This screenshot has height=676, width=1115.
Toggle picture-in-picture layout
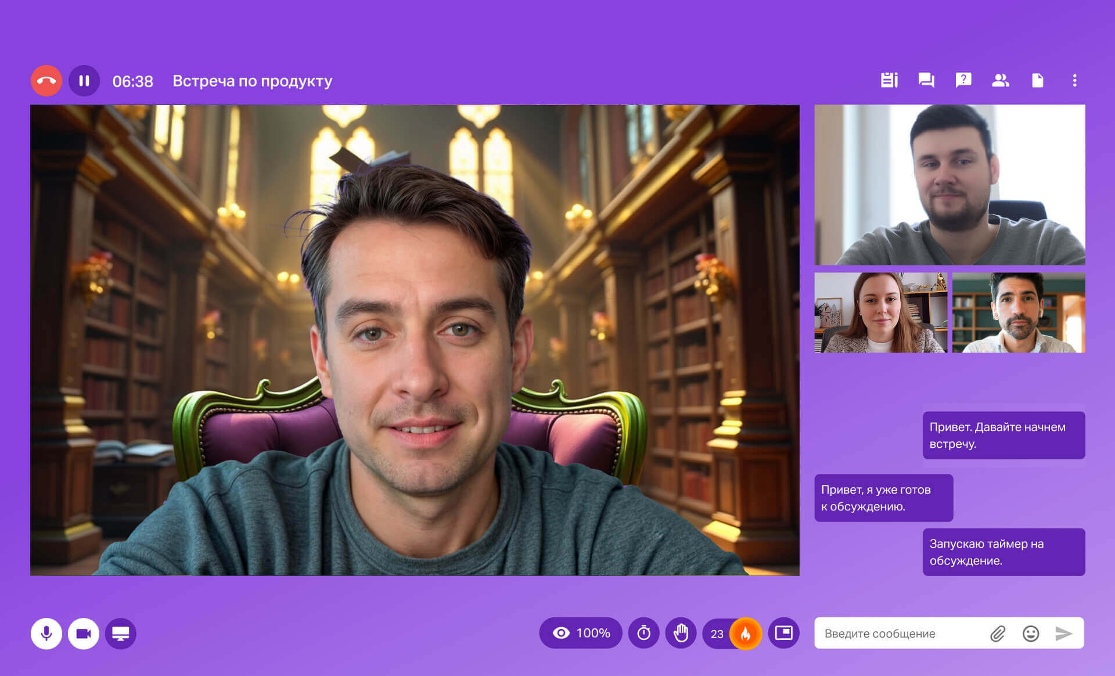pos(783,633)
